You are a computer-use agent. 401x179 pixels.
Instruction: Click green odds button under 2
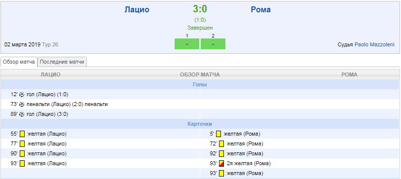point(213,44)
